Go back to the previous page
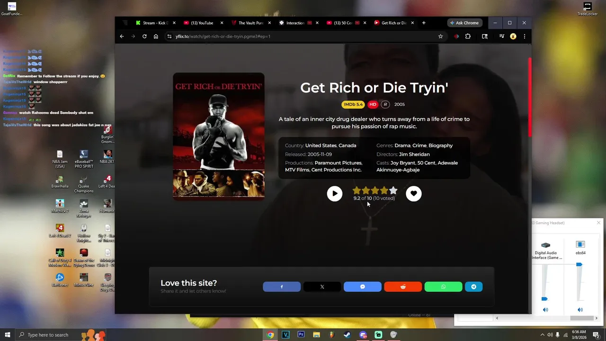This screenshot has height=341, width=606. coord(122,36)
